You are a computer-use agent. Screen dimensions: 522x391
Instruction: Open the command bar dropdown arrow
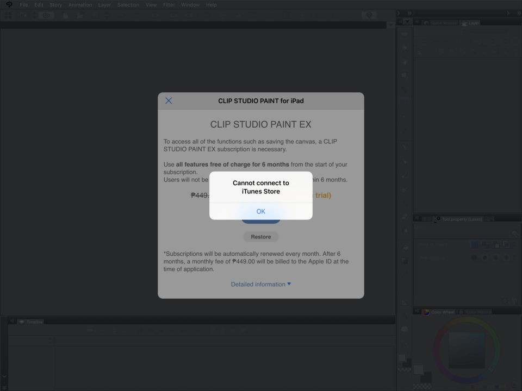click(391, 25)
